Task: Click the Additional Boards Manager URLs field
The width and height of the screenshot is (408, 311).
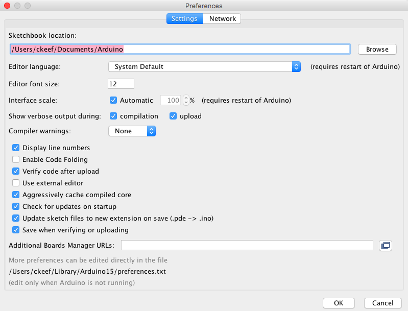Action: pos(247,246)
